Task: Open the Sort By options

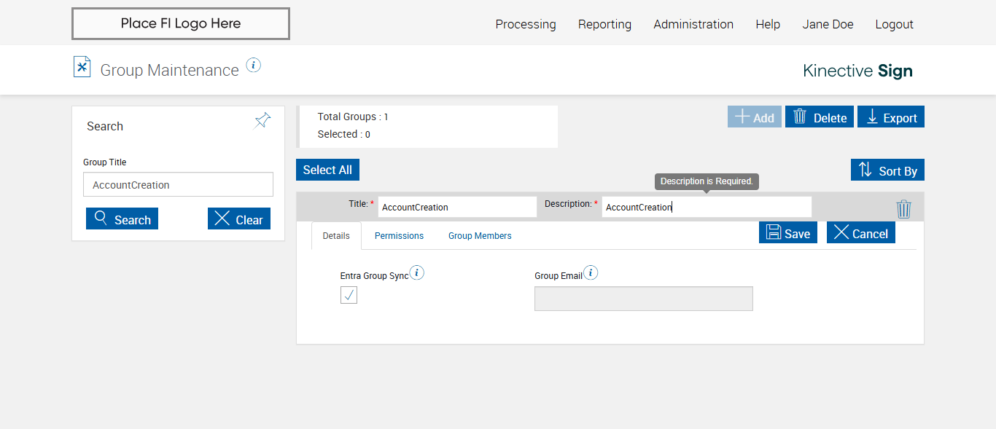Action: point(887,170)
